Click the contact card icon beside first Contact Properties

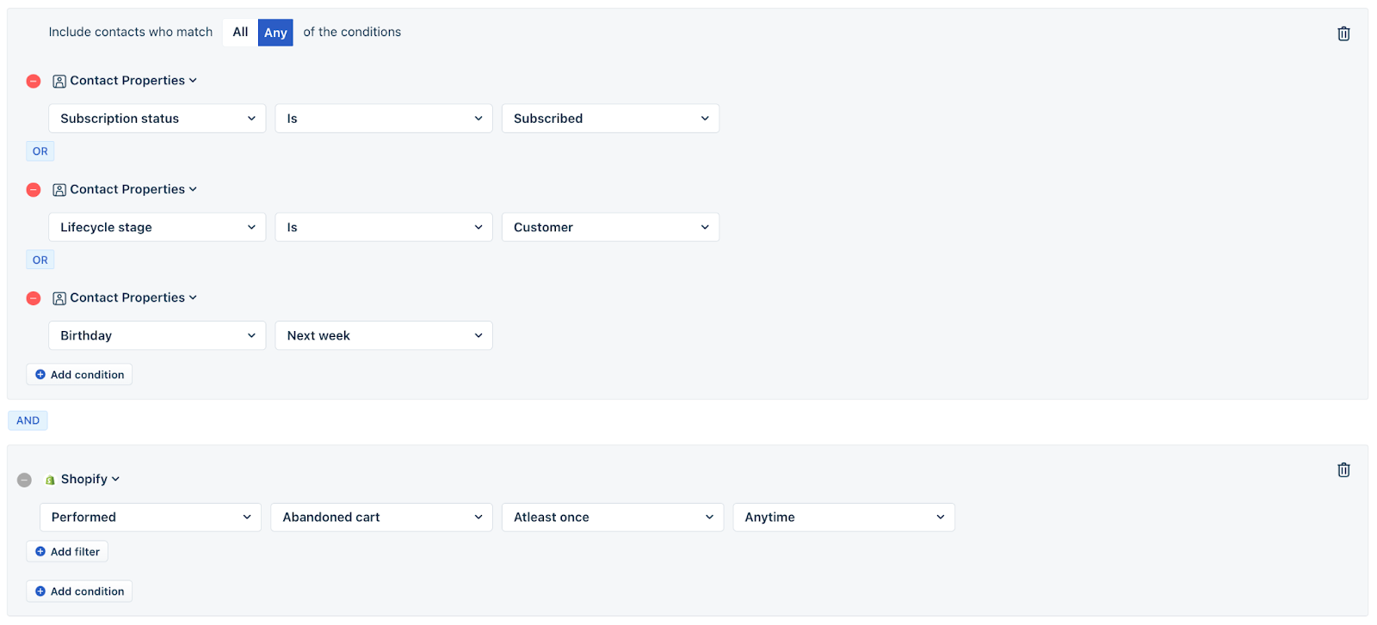59,80
